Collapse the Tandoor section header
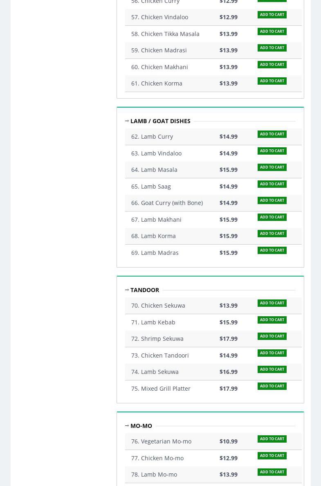321x486 pixels. tap(144, 290)
